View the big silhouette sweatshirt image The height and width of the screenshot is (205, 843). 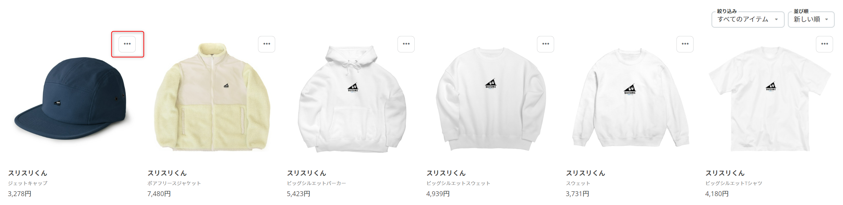[491, 99]
